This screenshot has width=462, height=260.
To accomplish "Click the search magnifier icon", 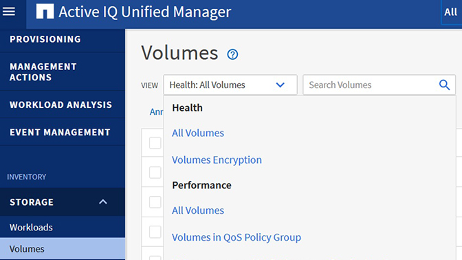I will coord(444,85).
